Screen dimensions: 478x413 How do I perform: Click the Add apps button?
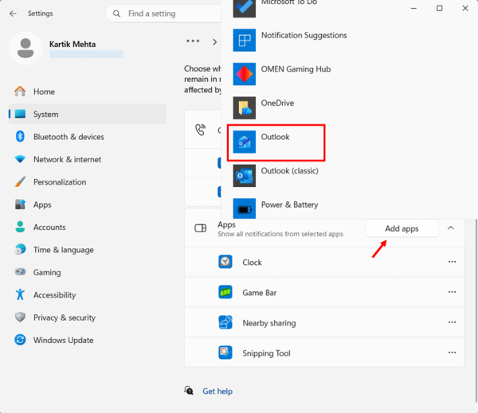(x=402, y=228)
